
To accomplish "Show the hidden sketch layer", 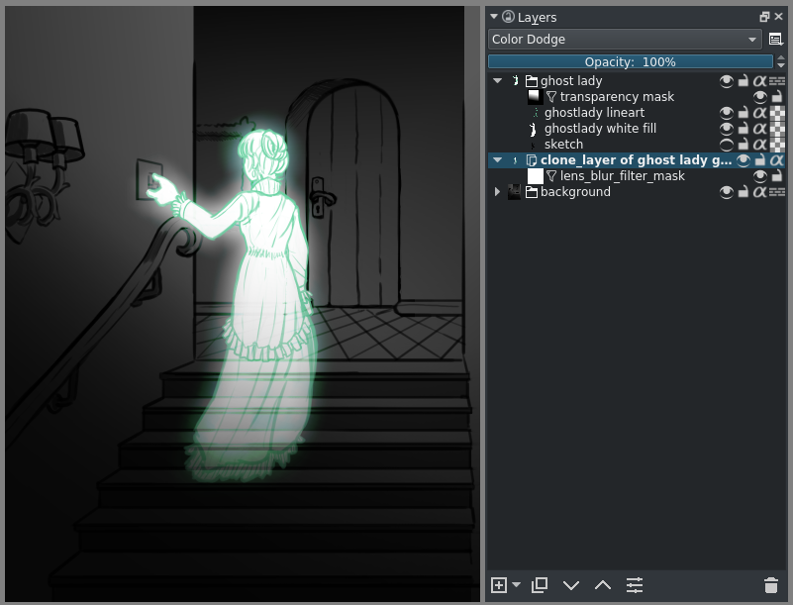I will [727, 145].
